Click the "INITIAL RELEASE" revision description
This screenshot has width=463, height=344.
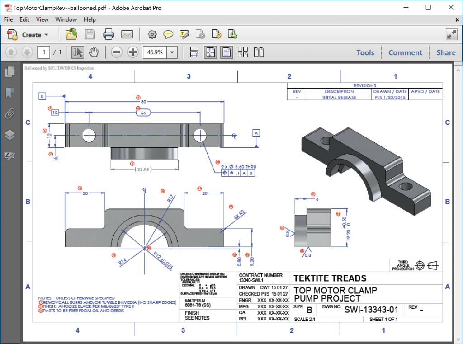click(339, 98)
